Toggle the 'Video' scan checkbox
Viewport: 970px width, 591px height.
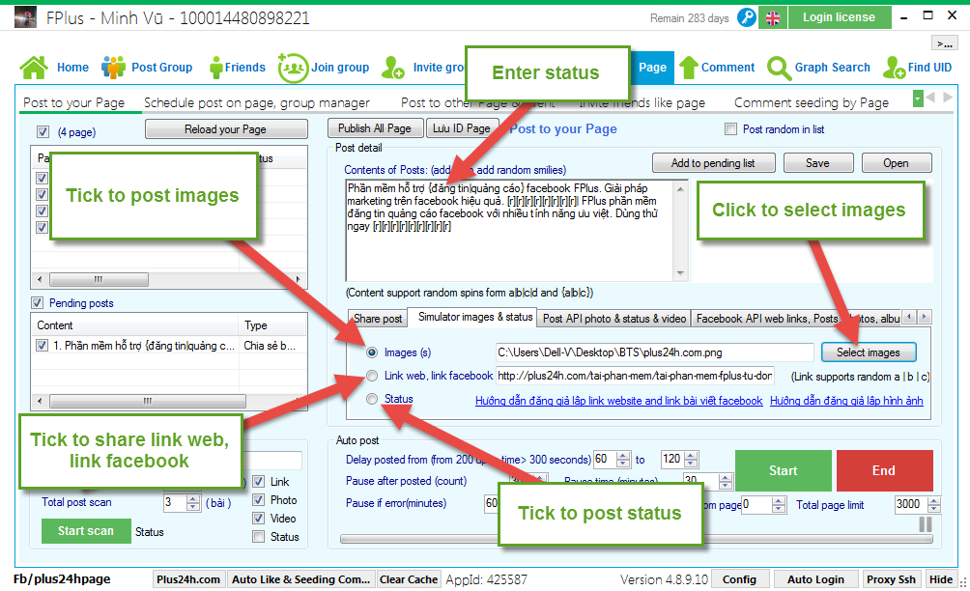pos(259,519)
